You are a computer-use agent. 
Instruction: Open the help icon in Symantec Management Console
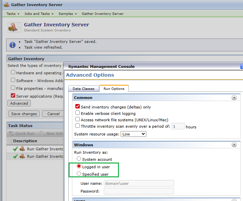(x=242, y=66)
